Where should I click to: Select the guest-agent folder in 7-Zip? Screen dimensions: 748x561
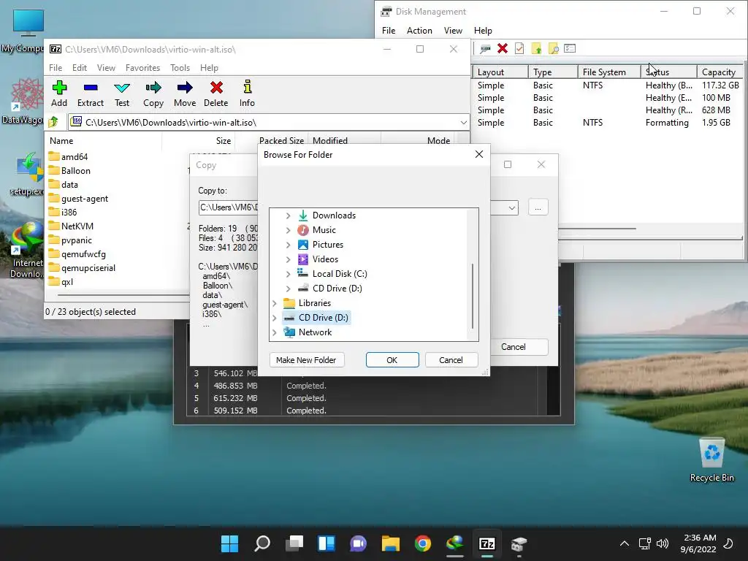pos(85,199)
